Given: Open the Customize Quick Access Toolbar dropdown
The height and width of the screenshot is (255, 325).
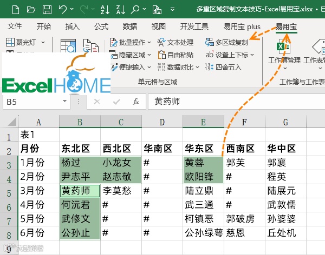Looking at the screenshot, I should tap(172, 9).
